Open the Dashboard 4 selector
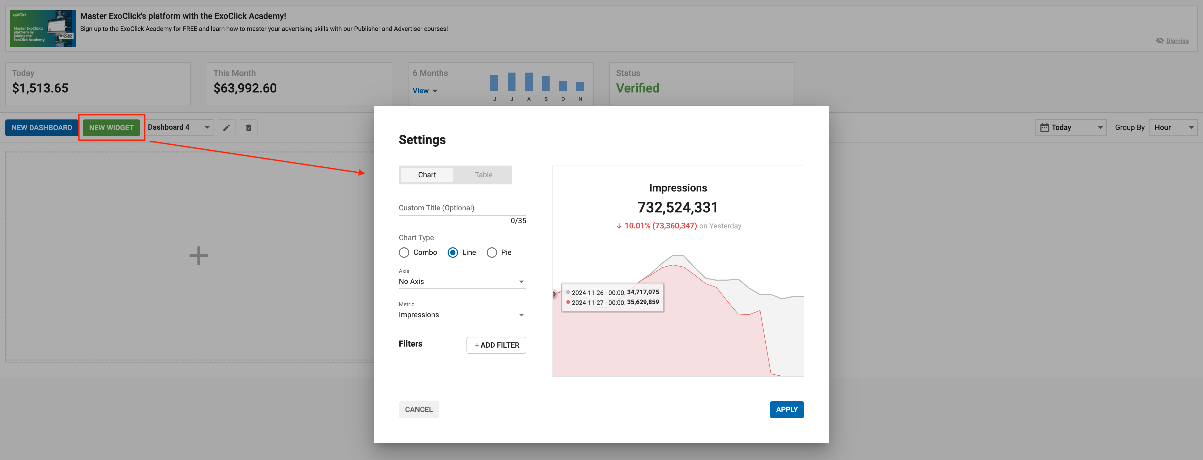Screen dimensions: 1203x460 click(179, 127)
